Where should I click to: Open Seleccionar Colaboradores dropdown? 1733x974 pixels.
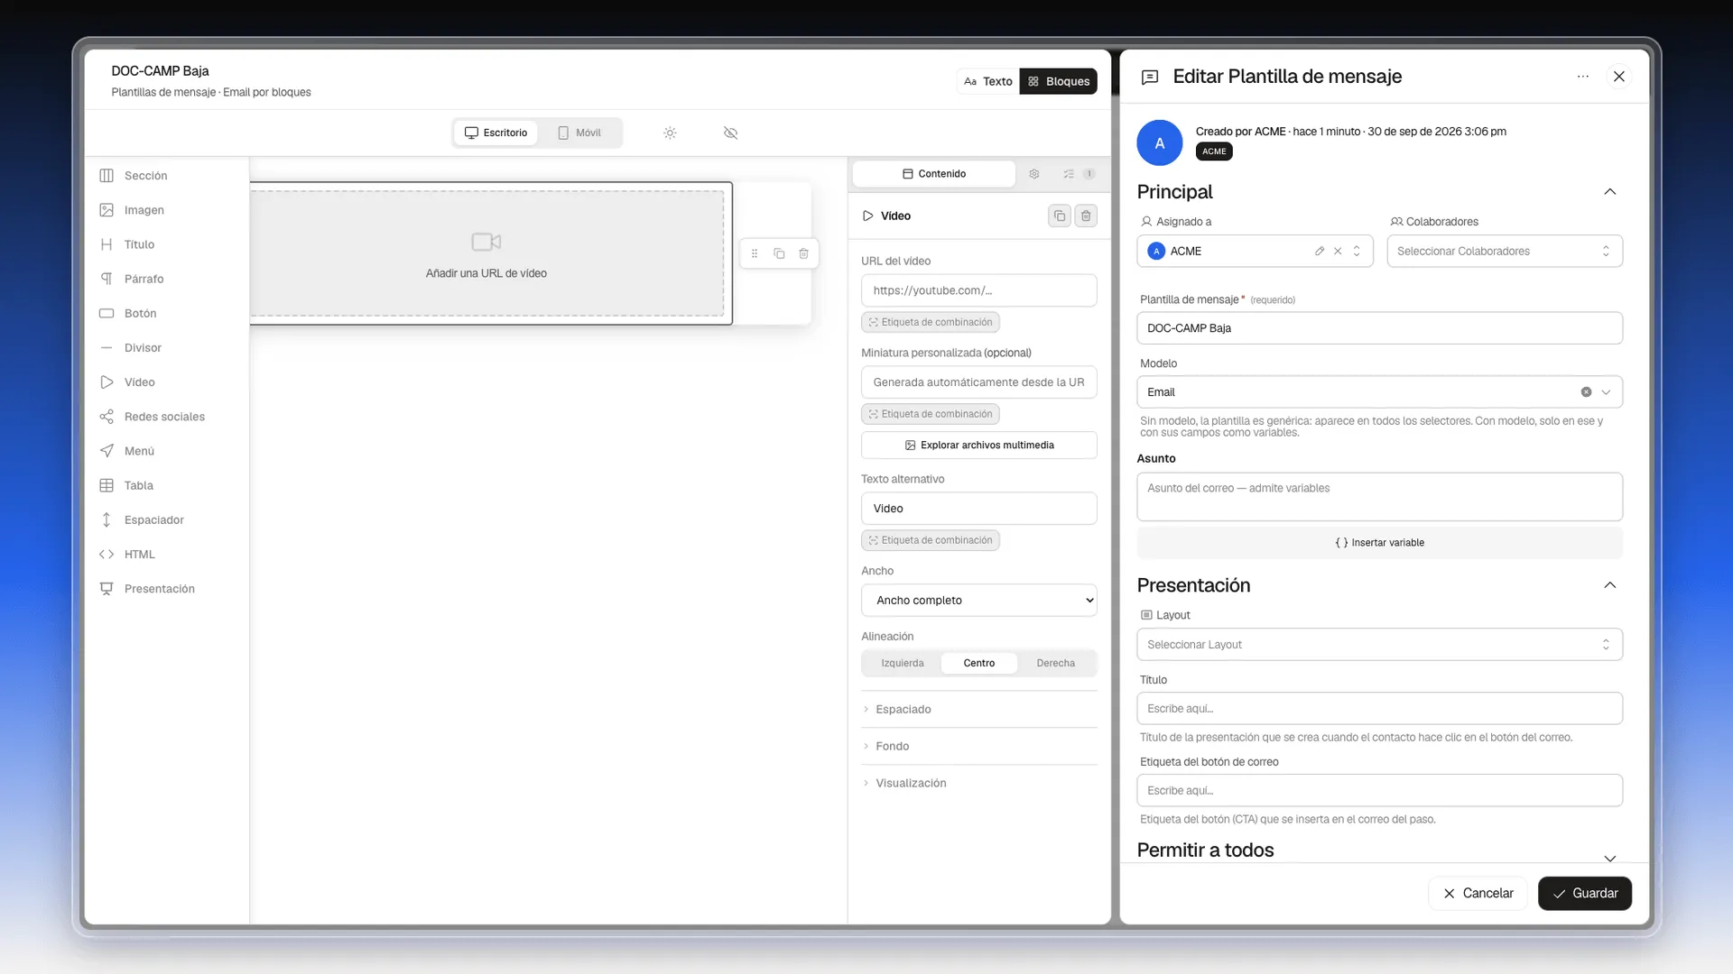click(1505, 252)
